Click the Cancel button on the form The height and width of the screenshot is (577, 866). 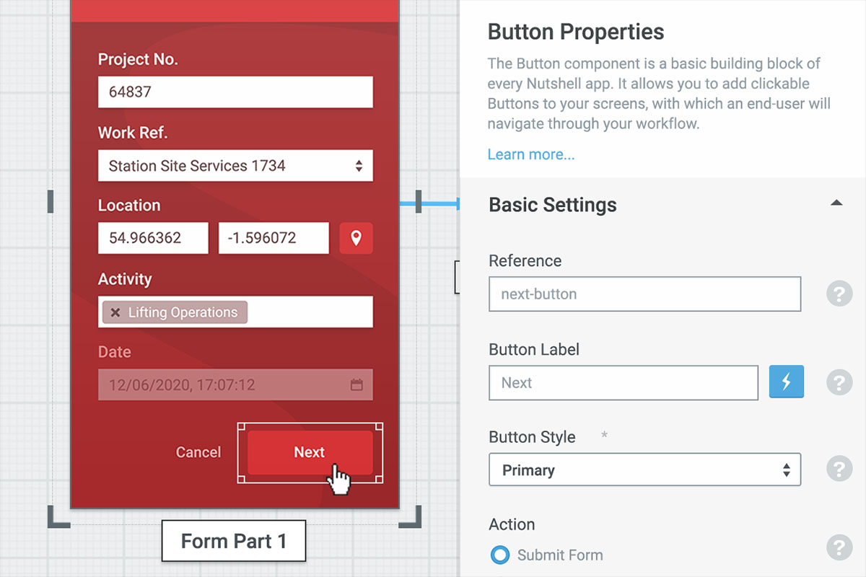tap(198, 452)
